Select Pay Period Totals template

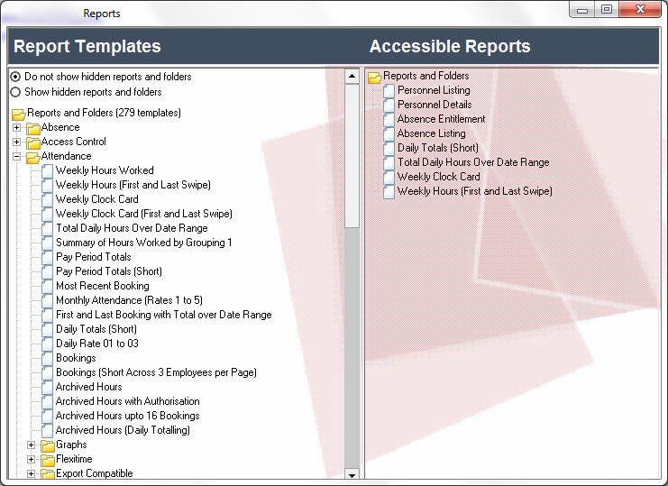tap(93, 257)
